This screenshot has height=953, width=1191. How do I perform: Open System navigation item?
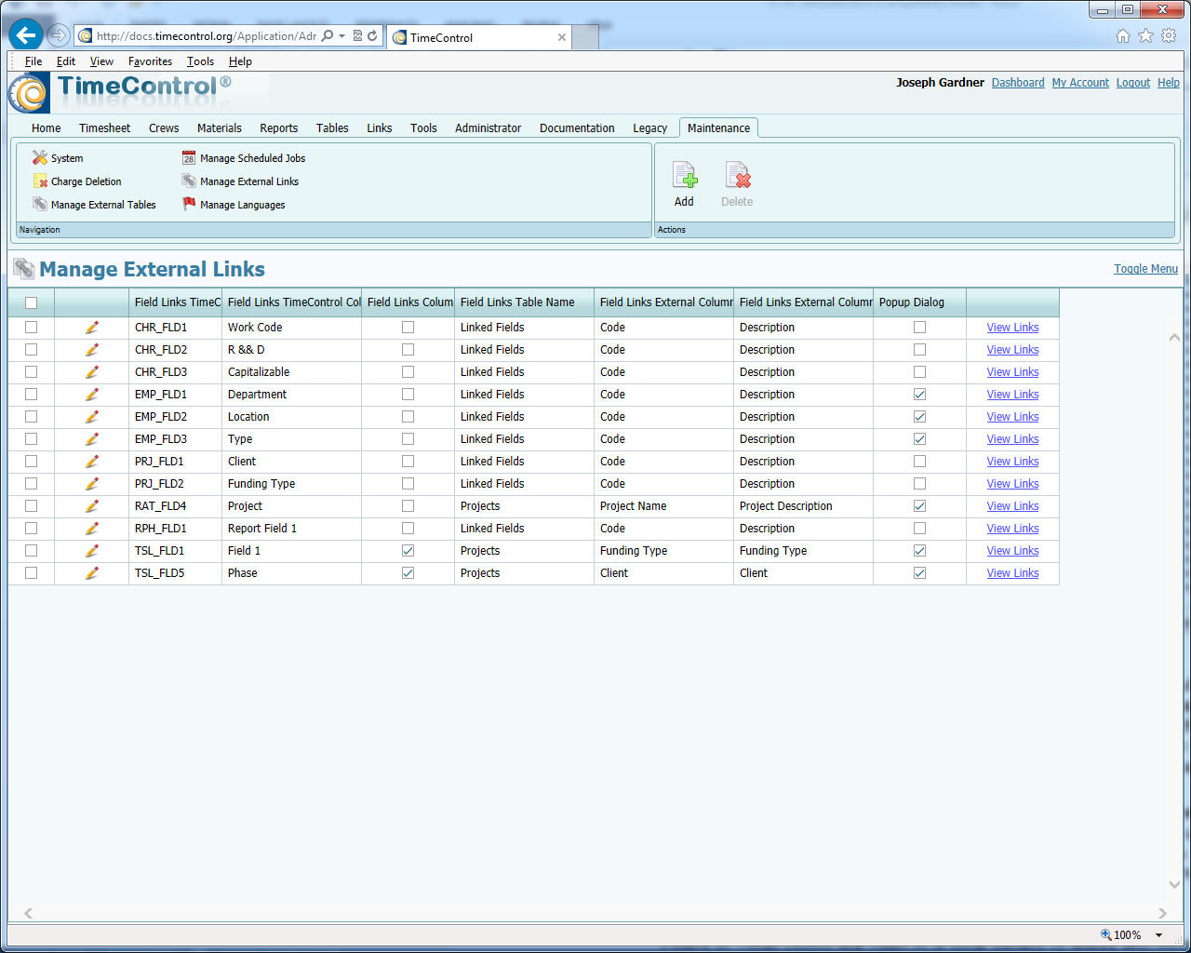(58, 158)
